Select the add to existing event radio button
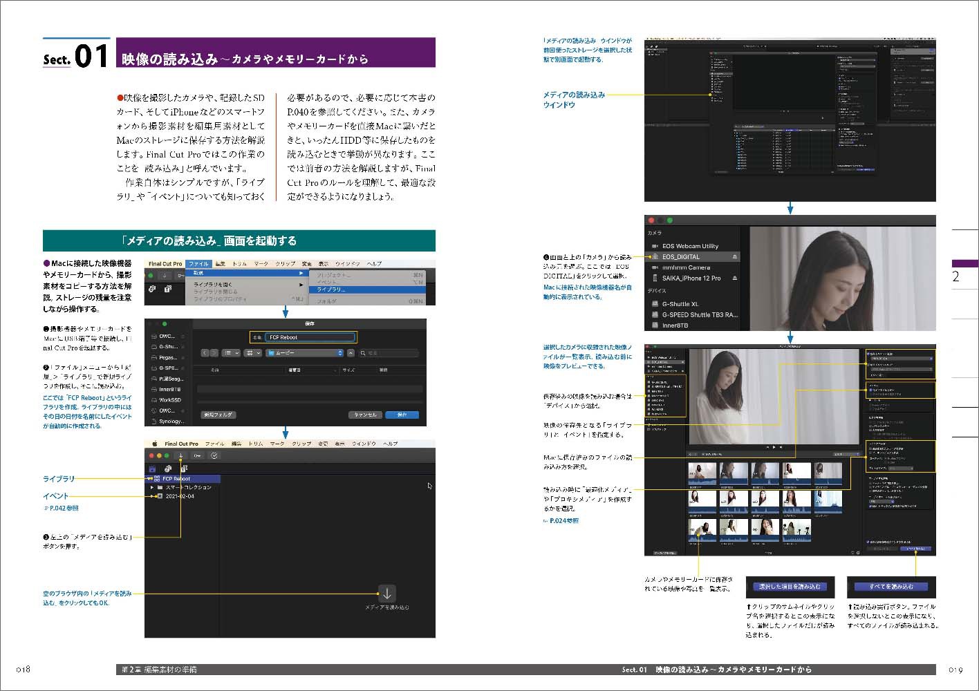The width and height of the screenshot is (979, 691). [x=869, y=354]
